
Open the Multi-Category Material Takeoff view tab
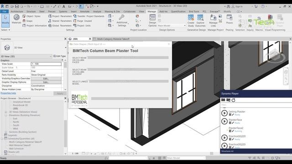click(113, 39)
